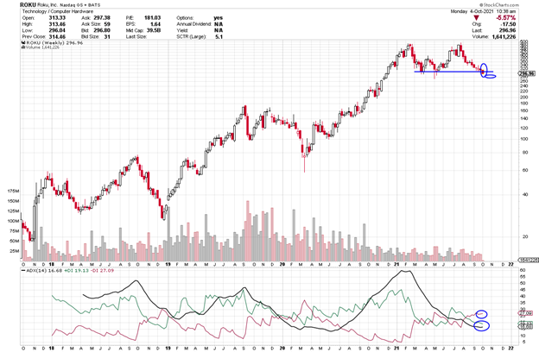Click the ROKU ticker symbol in the title

click(x=28, y=5)
